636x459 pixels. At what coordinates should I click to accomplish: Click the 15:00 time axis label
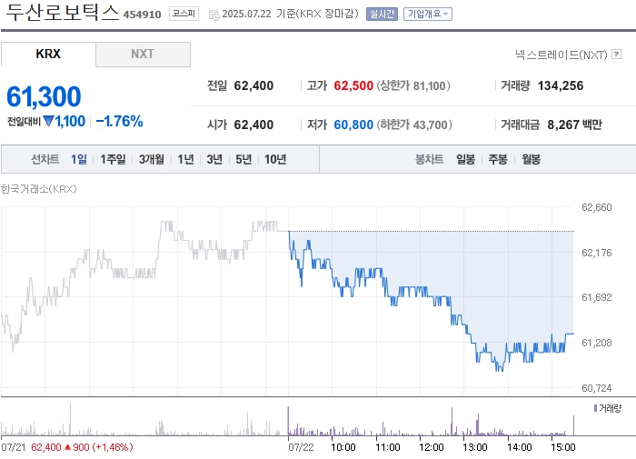pos(563,447)
